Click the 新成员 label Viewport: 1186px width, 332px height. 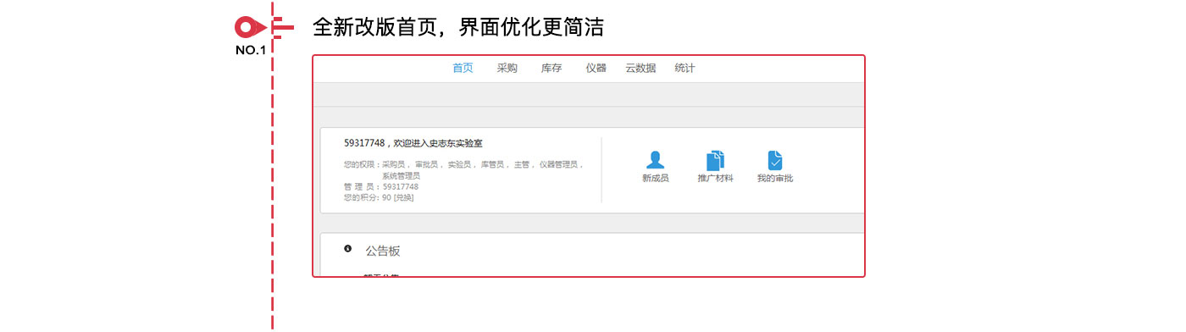tap(656, 179)
